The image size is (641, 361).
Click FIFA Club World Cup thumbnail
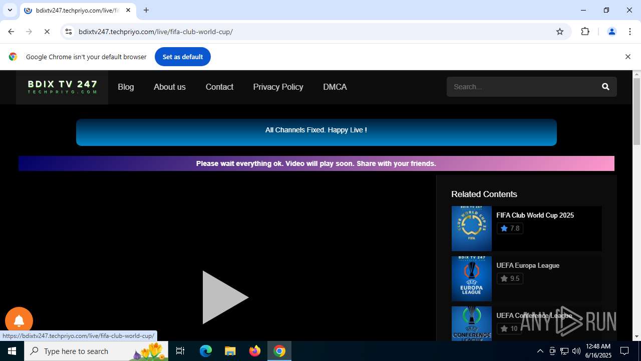pos(472,228)
